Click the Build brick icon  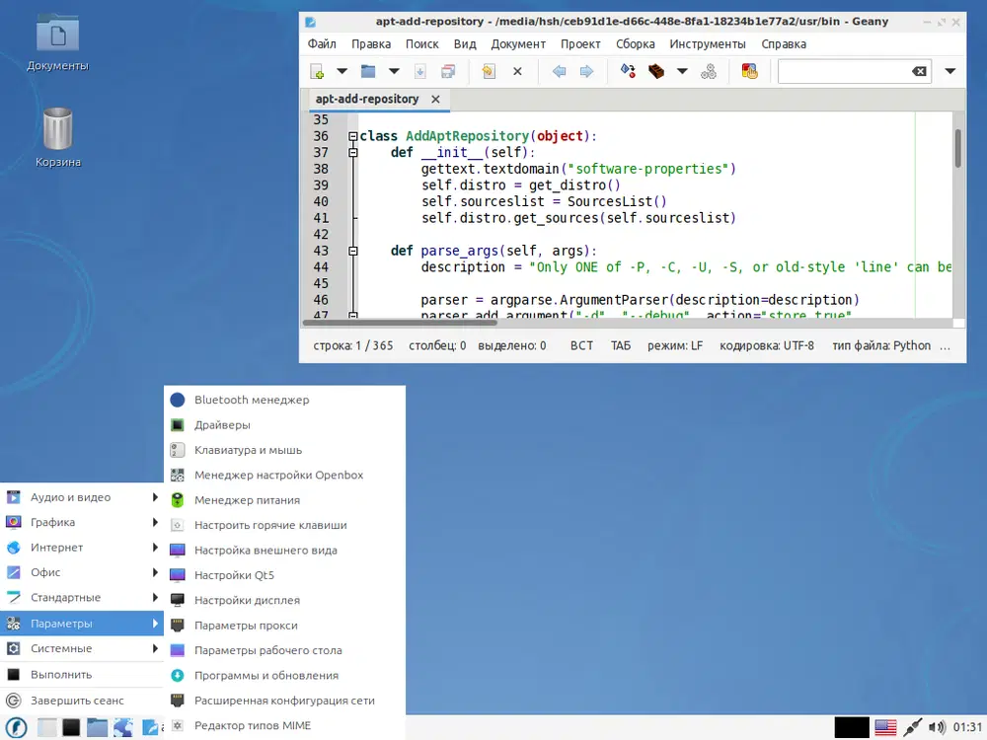tap(655, 71)
